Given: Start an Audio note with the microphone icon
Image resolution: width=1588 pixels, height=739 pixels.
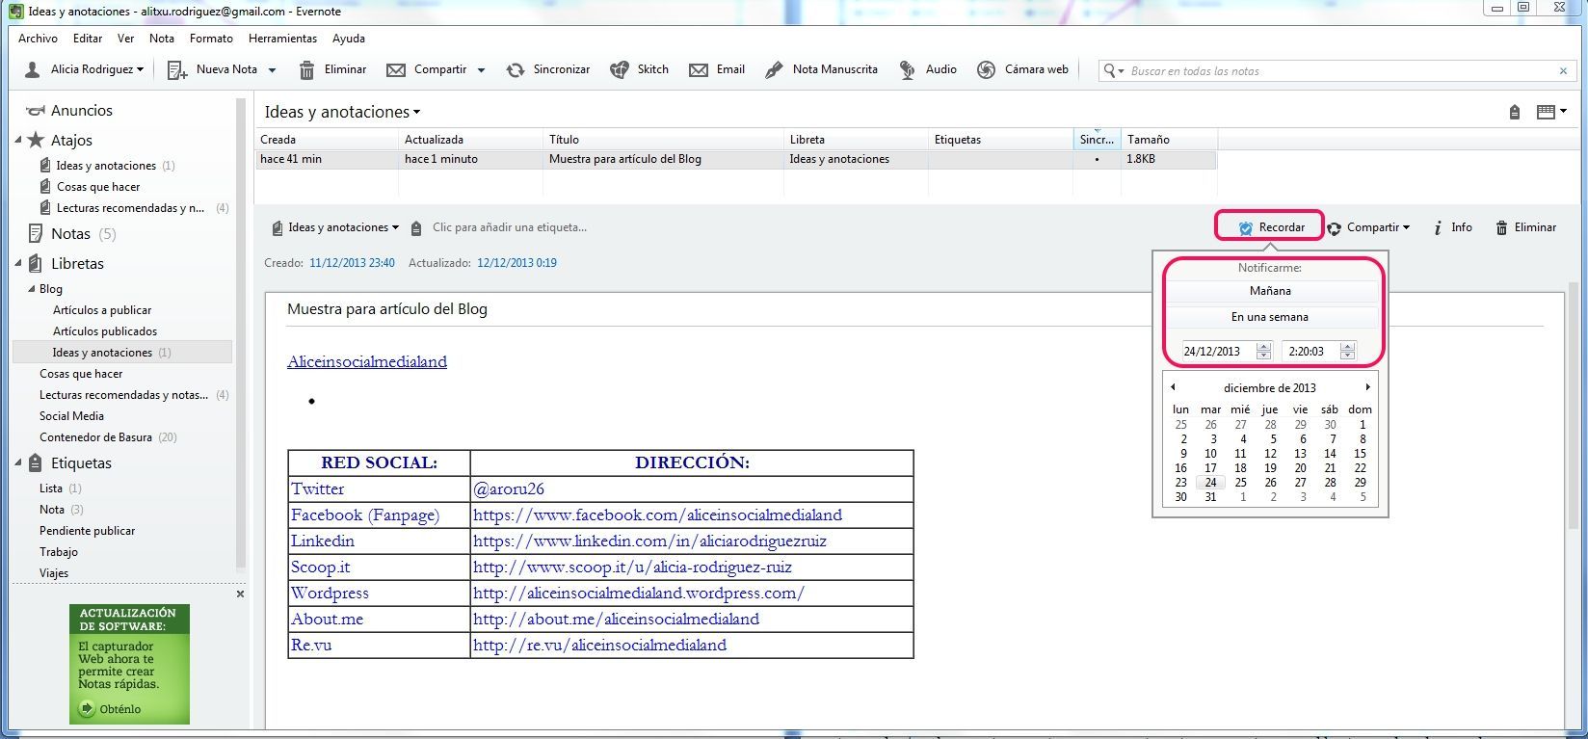Looking at the screenshot, I should pyautogui.click(x=907, y=69).
